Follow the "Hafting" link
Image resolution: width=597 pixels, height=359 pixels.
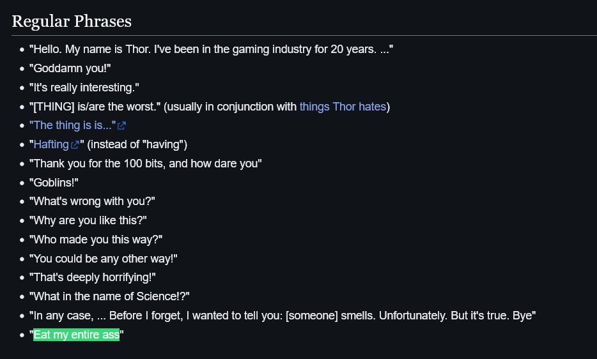(51, 144)
